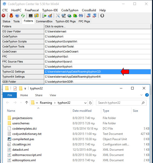Sort files by Name column header
The height and width of the screenshot is (163, 153).
[x=11, y=111]
